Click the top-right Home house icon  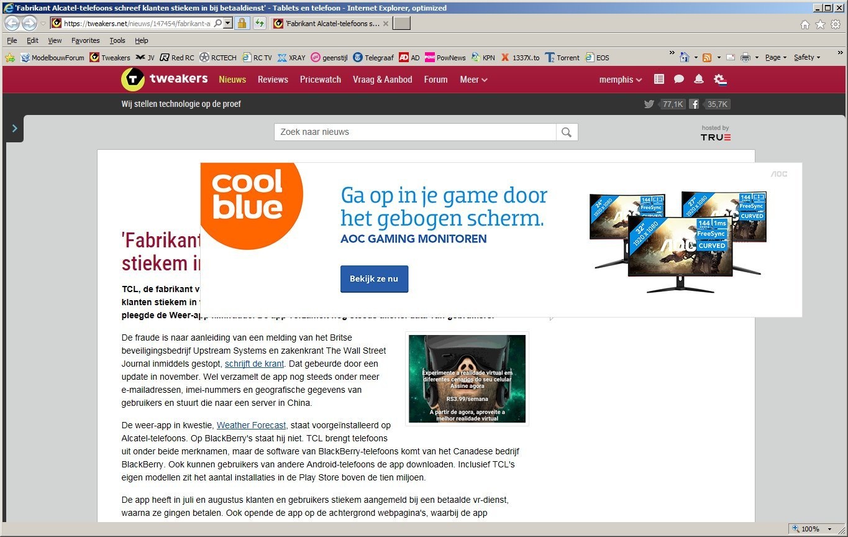[805, 24]
